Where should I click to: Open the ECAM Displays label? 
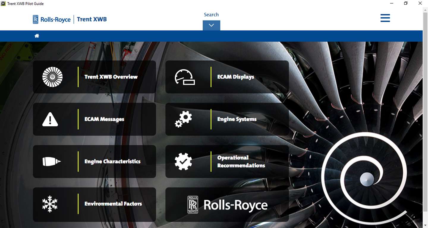236,77
